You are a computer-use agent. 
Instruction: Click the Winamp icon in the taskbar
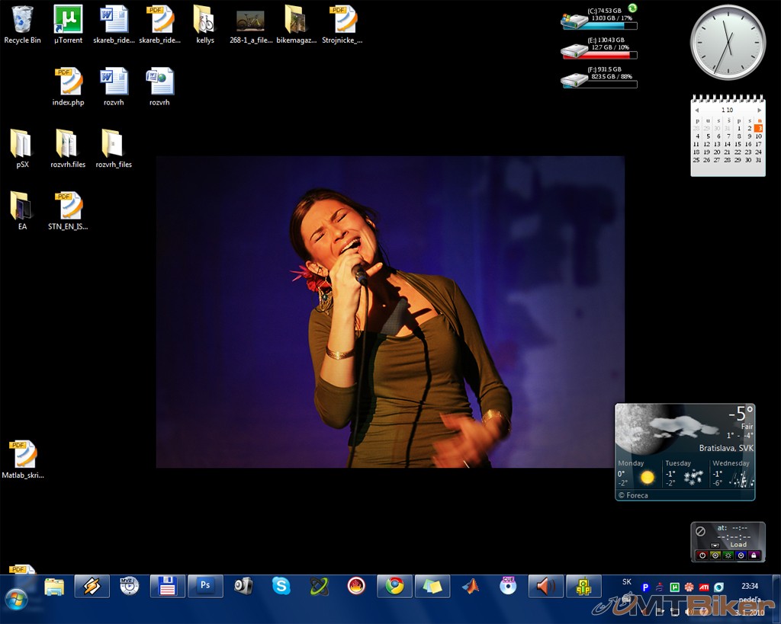coord(92,586)
